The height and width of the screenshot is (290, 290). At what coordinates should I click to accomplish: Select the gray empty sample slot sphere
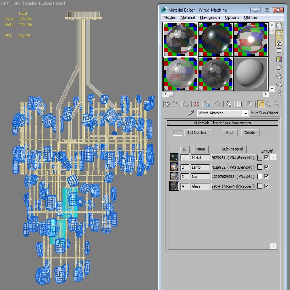click(251, 74)
